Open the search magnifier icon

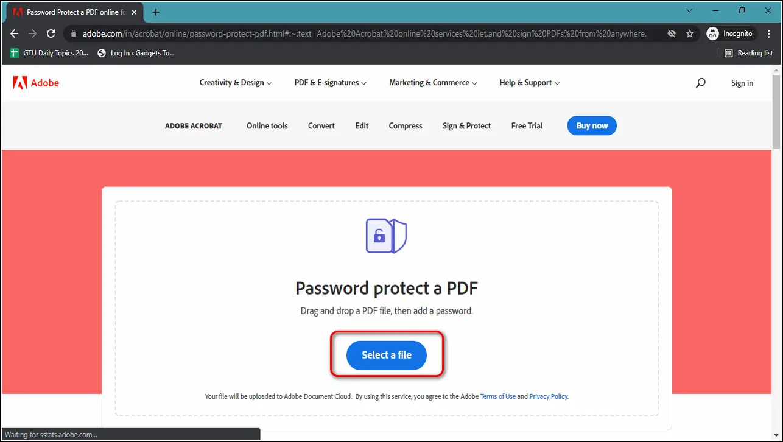click(x=700, y=83)
